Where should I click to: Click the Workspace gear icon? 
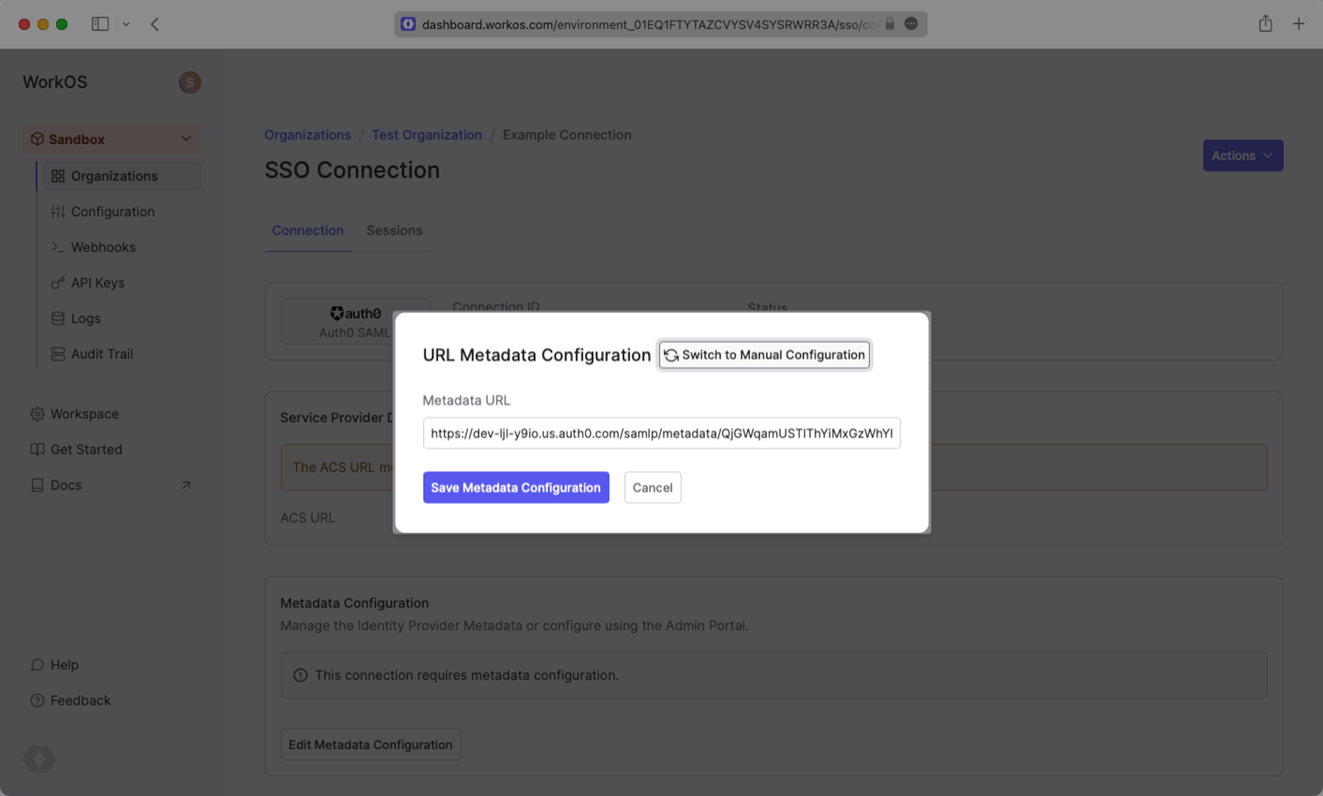(37, 414)
